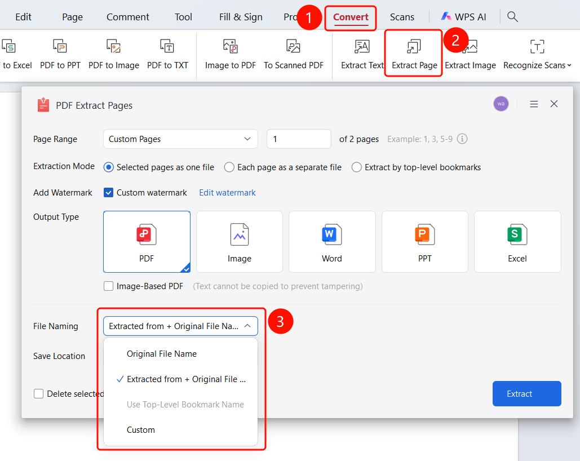This screenshot has width=580, height=461.
Task: Click the search magnifier icon
Action: (512, 17)
